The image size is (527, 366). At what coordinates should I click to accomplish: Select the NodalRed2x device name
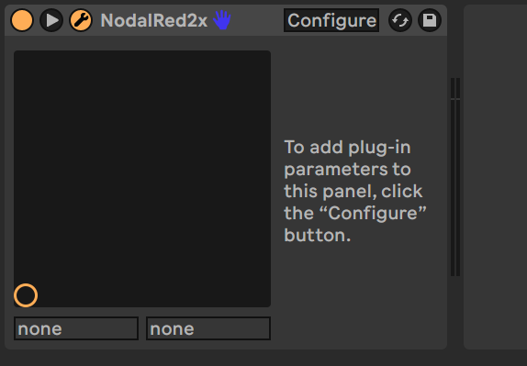click(x=154, y=20)
